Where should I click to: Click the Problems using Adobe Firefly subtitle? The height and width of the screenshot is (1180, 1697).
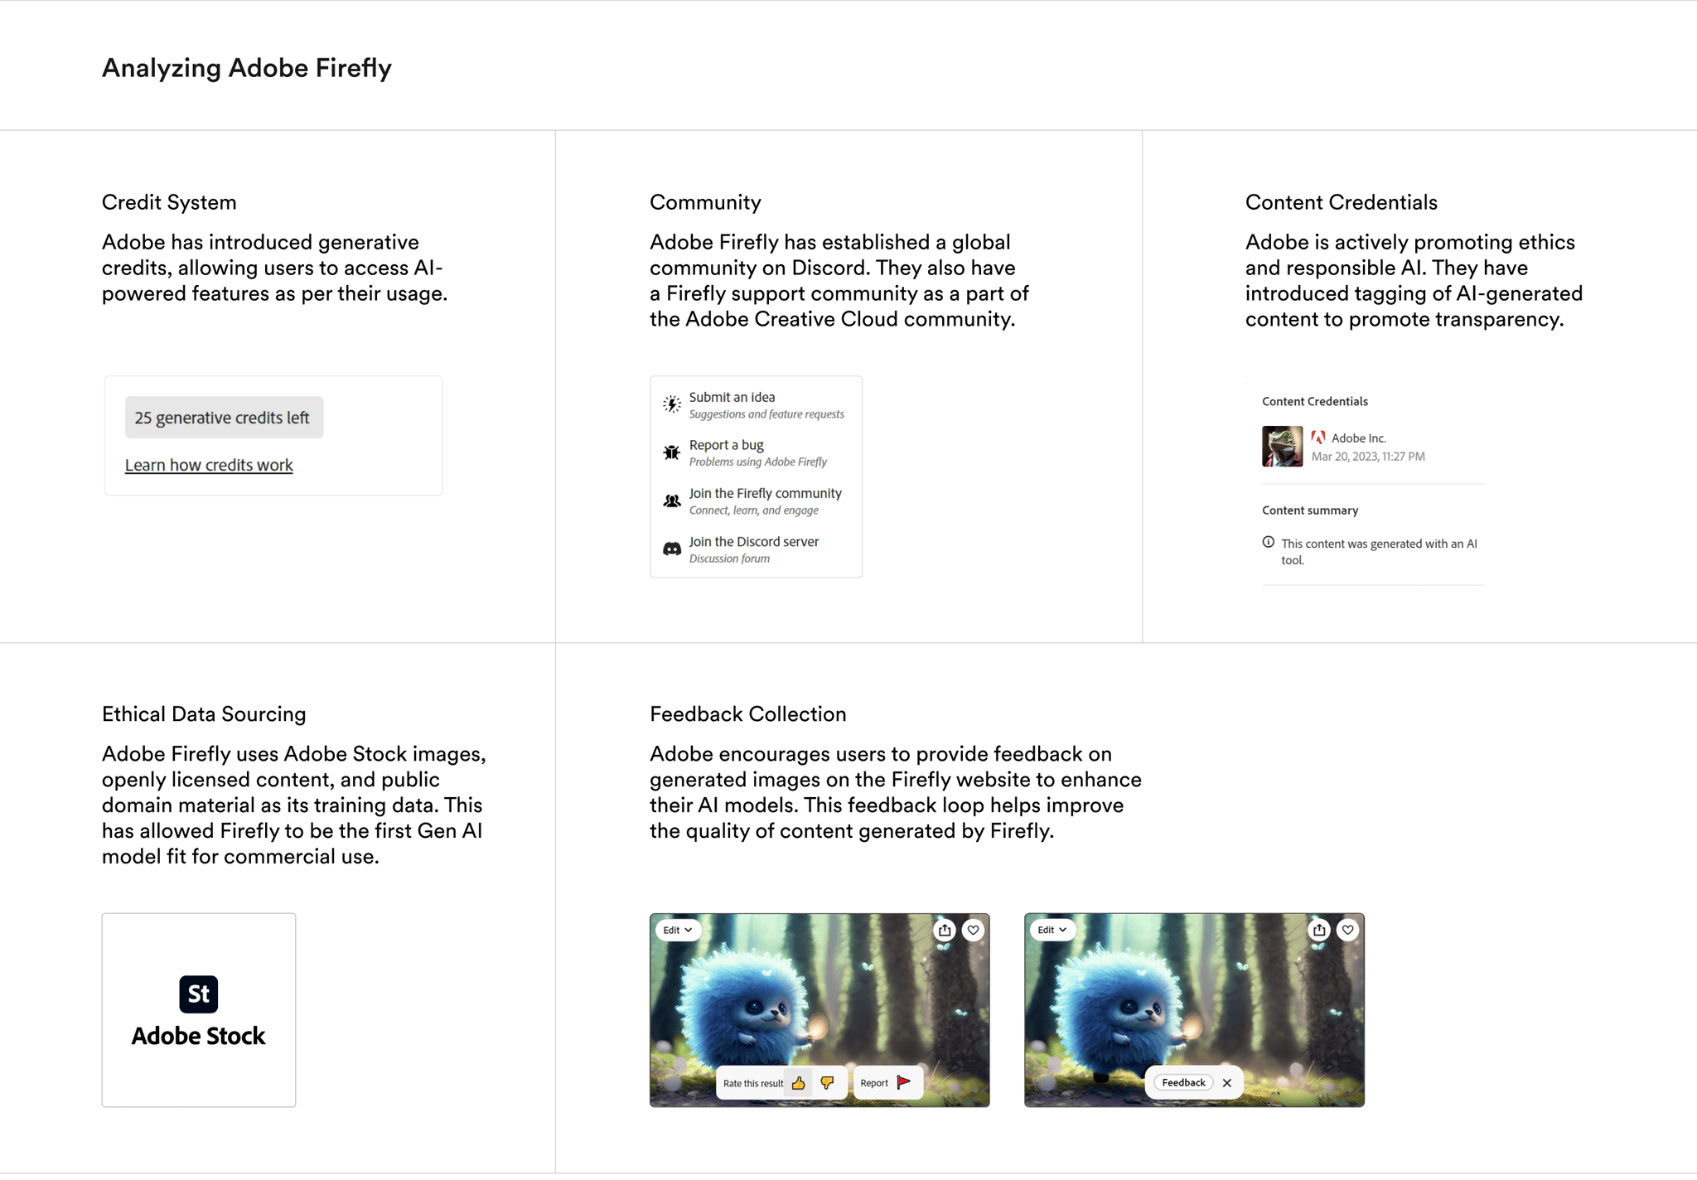pos(758,462)
